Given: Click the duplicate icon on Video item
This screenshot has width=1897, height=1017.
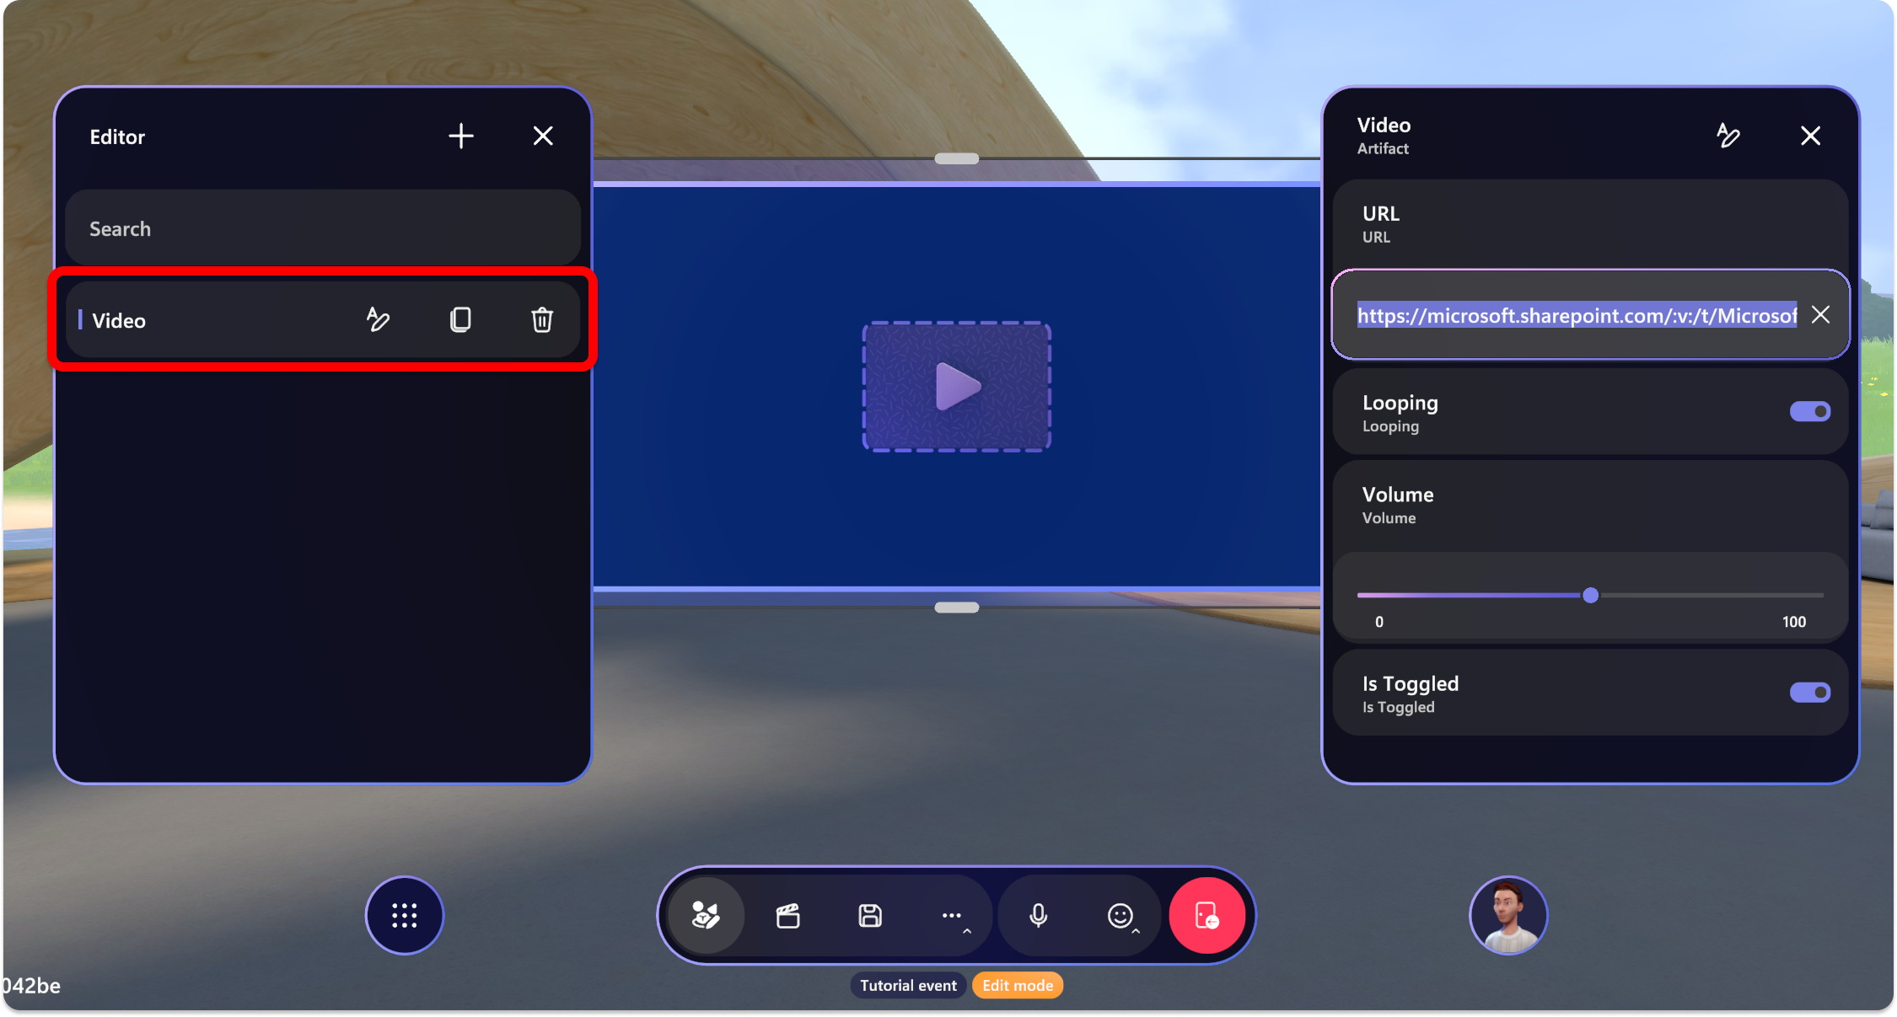Looking at the screenshot, I should click(459, 320).
